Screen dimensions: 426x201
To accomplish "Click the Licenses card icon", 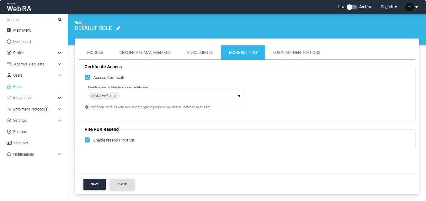I will click(9, 143).
